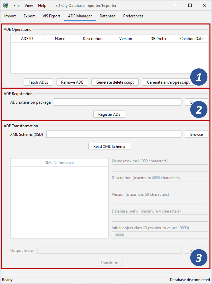Viewport: 212px width, 284px height.
Task: Click the ADE ID column header
Action: point(27,39)
